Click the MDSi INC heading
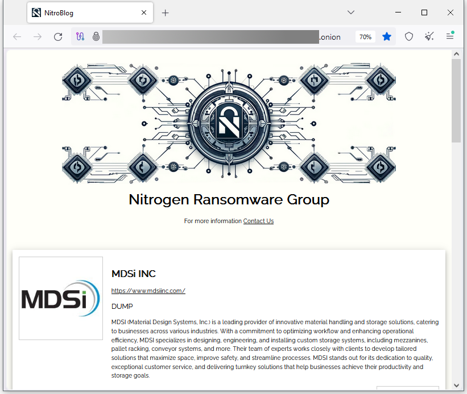 tap(134, 274)
